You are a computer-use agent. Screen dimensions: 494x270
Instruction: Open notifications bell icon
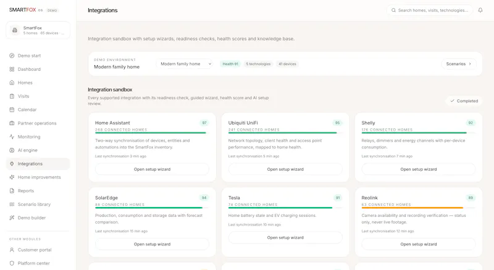click(480, 10)
